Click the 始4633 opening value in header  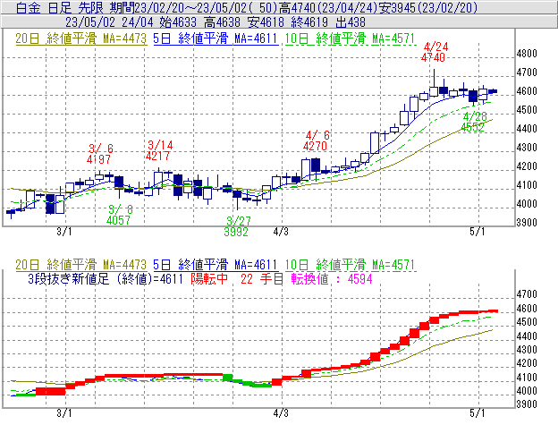pyautogui.click(x=178, y=22)
